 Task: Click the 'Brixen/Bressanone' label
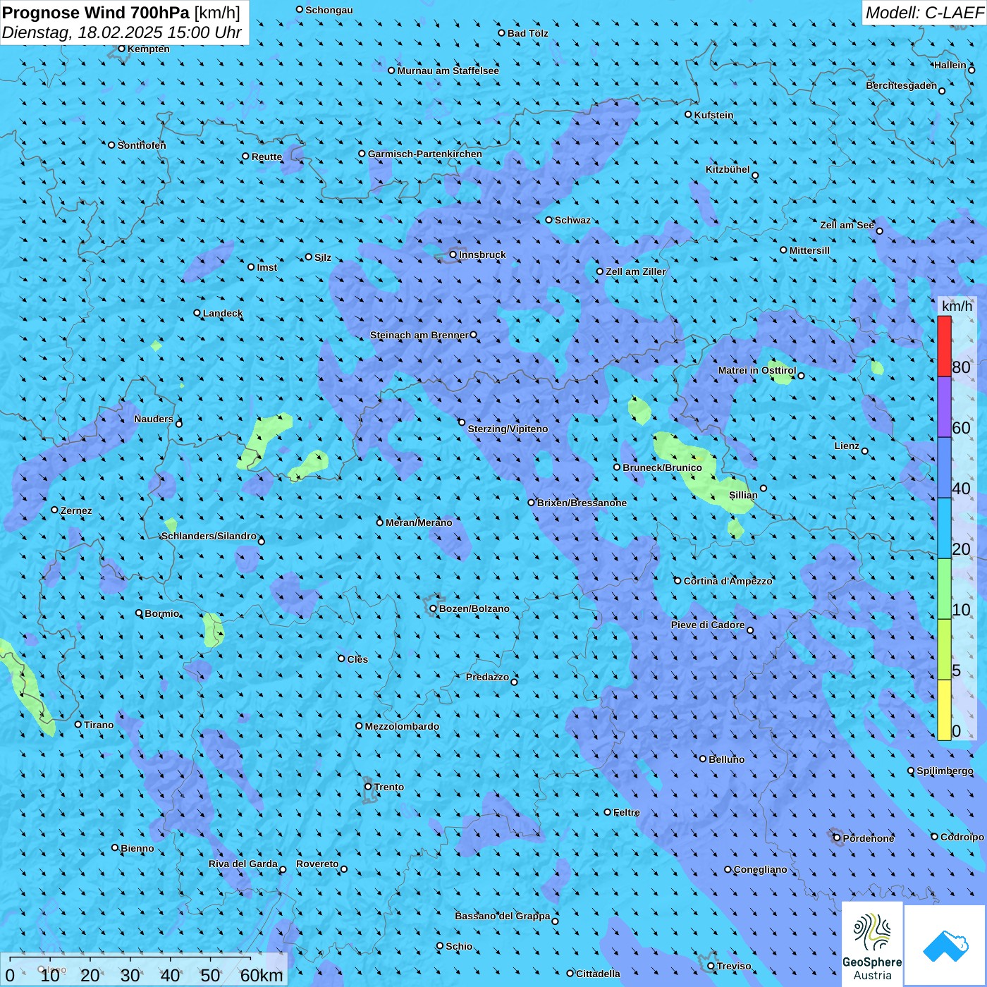582,503
